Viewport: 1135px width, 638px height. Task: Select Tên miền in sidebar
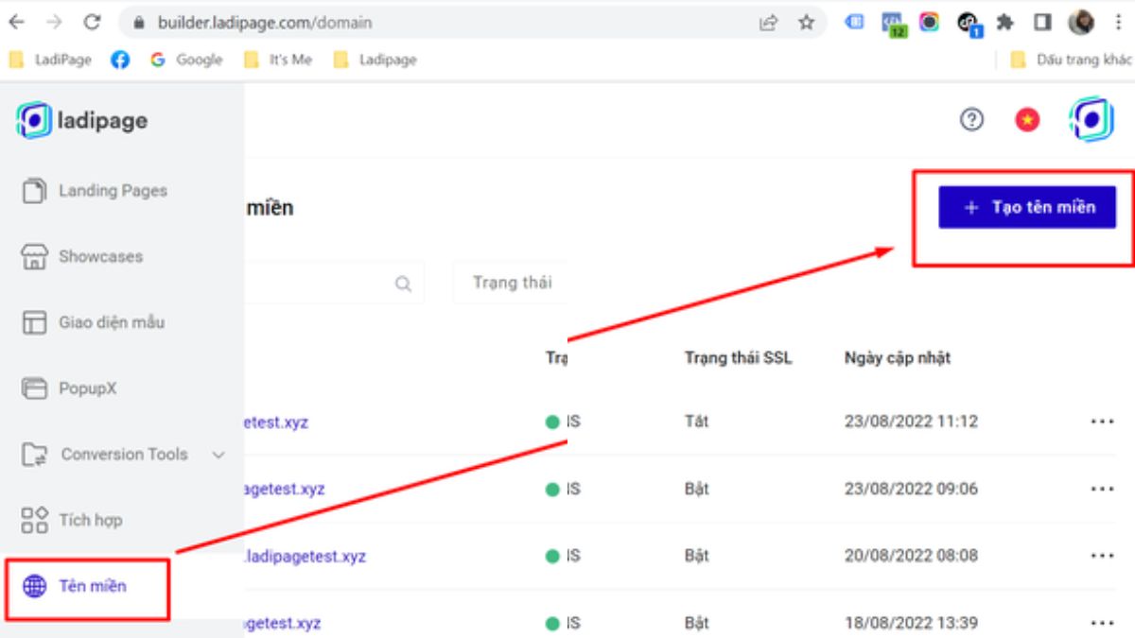point(92,586)
